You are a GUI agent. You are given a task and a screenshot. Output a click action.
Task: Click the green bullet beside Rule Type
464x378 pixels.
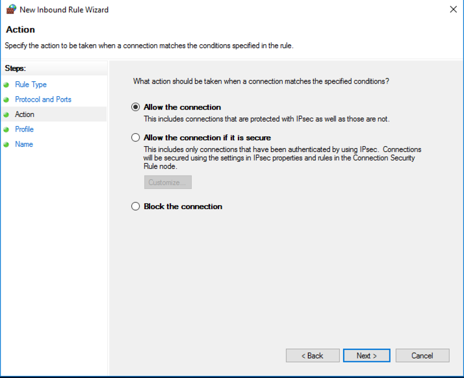[6, 85]
